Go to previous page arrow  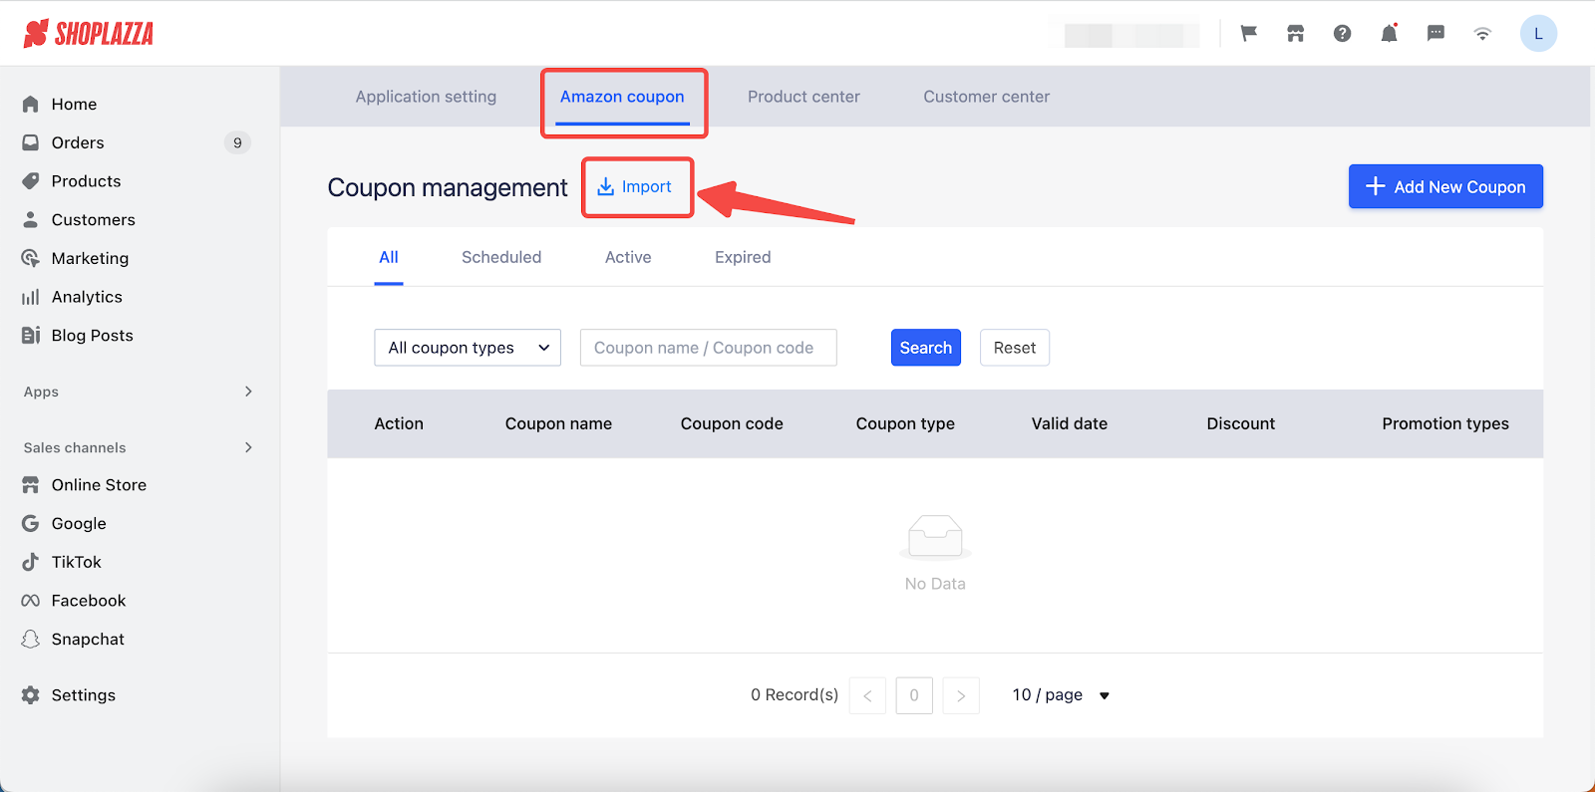(867, 695)
